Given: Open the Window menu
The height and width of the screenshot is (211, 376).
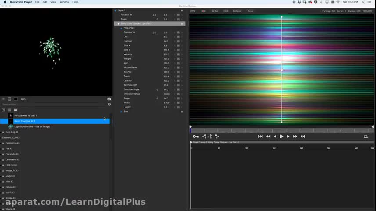Looking at the screenshot, I should [x=64, y=2].
